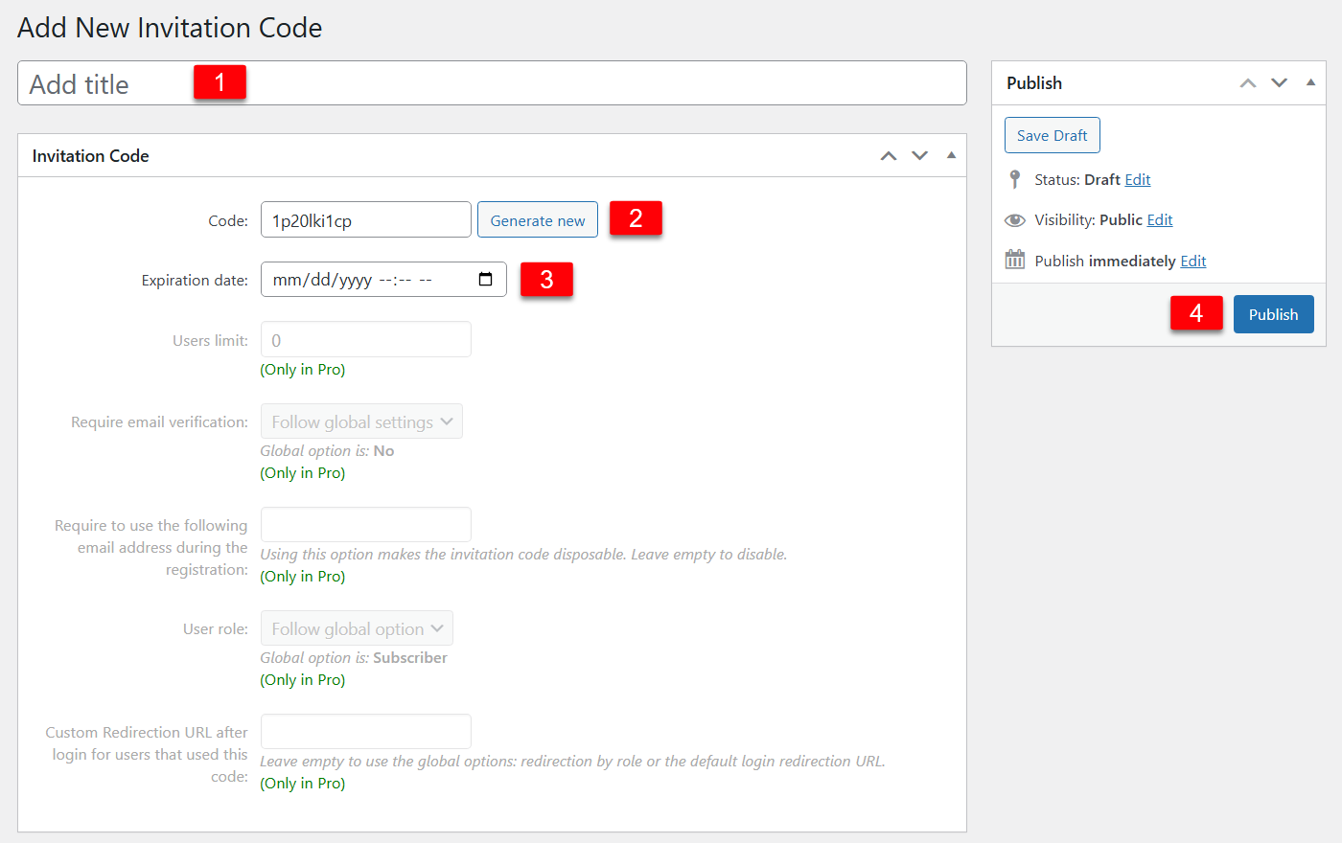The width and height of the screenshot is (1342, 843).
Task: Click the 'User role:' label
Action: point(216,628)
